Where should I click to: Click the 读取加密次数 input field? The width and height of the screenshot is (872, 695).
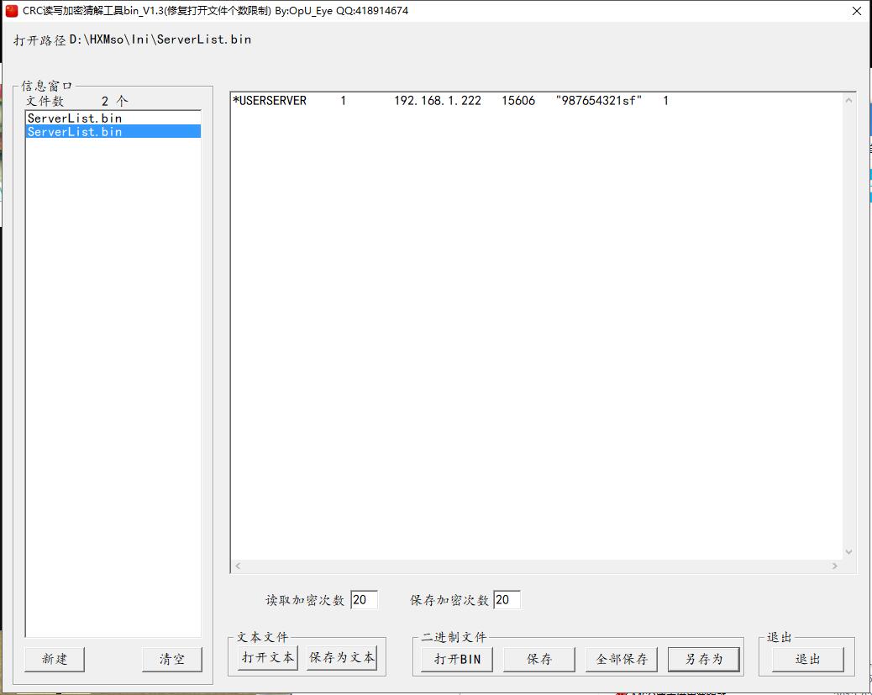tap(365, 599)
